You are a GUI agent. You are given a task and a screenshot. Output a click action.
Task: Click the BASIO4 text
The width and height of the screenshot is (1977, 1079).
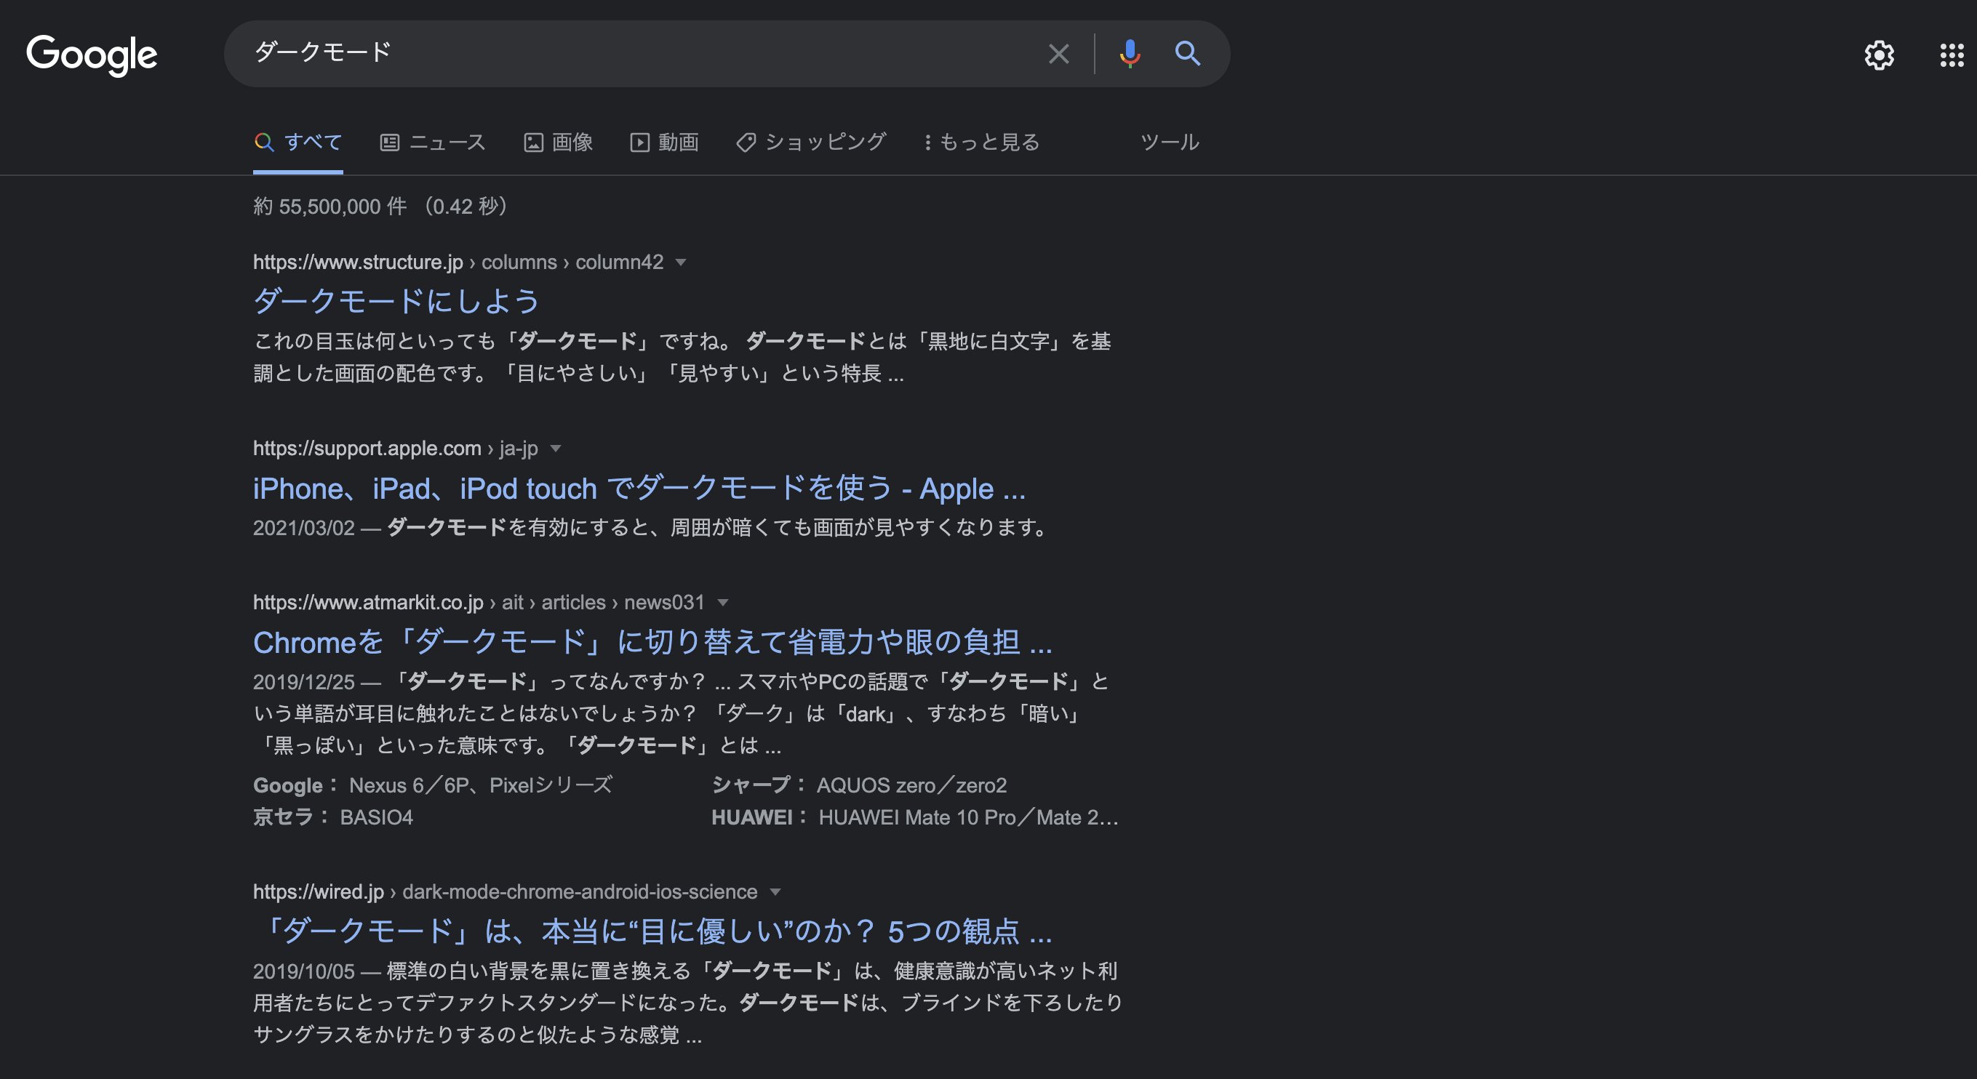[376, 817]
